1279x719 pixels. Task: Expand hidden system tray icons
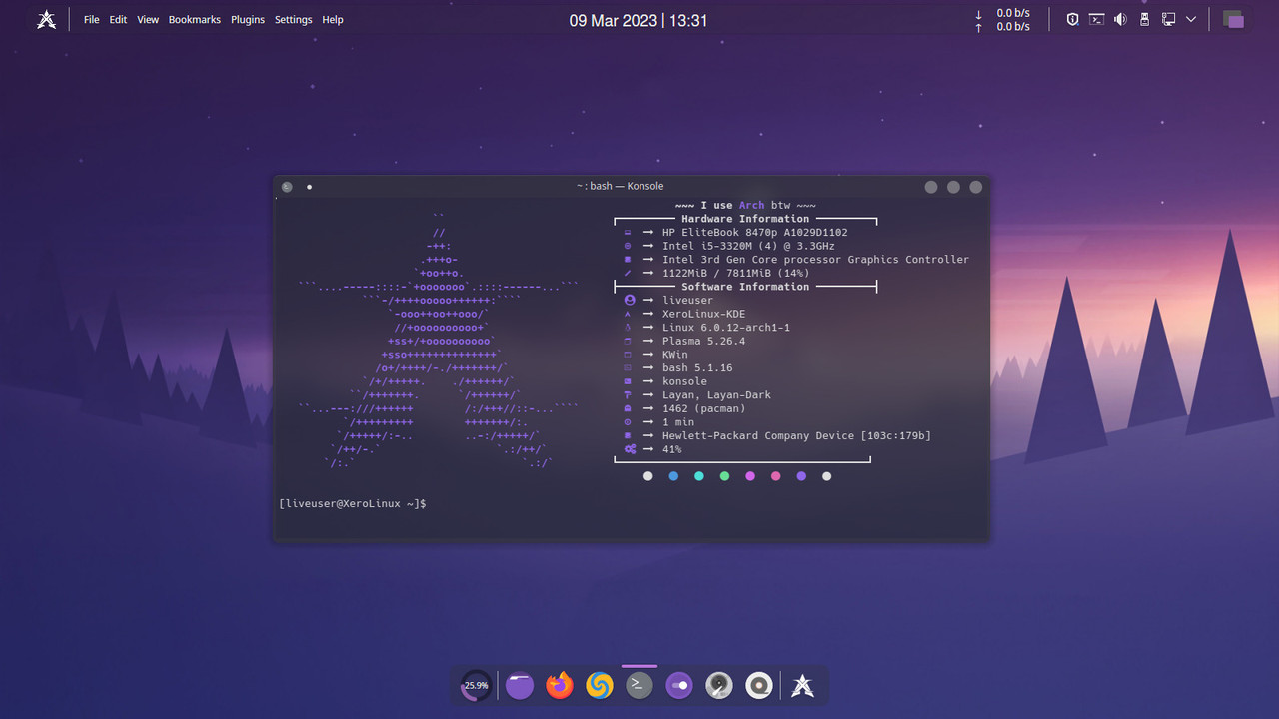pos(1191,19)
